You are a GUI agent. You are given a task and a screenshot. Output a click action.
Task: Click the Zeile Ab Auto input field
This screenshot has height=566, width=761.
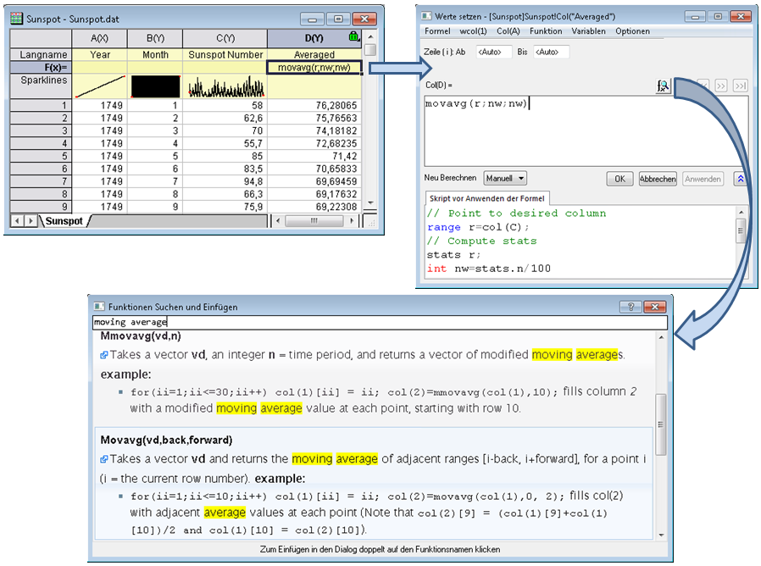[493, 52]
